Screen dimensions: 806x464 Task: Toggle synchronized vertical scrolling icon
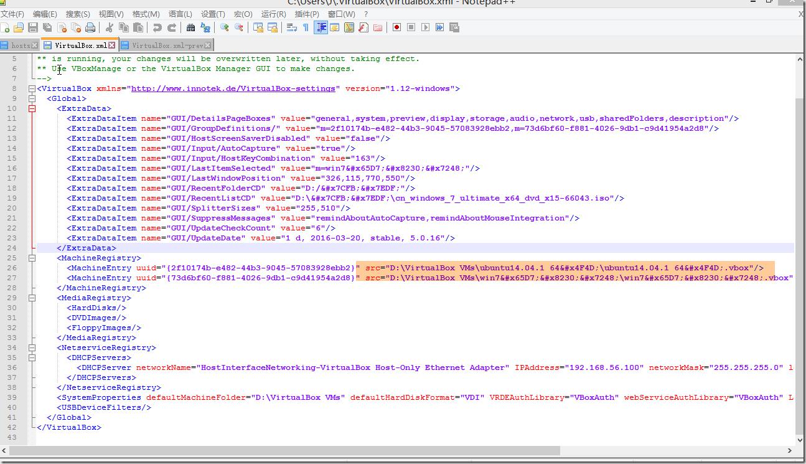(x=258, y=27)
